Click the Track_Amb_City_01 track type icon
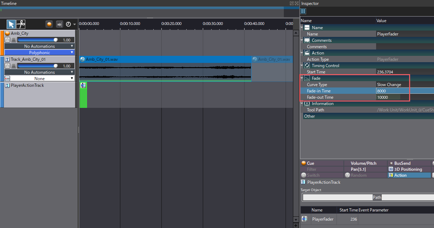The image size is (434, 228). [x=7, y=59]
